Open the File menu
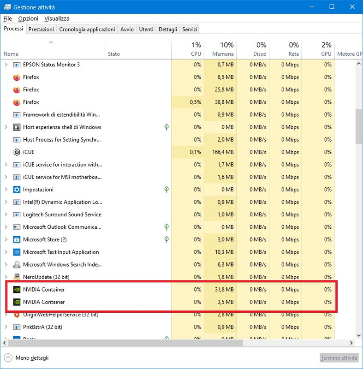 pyautogui.click(x=7, y=18)
